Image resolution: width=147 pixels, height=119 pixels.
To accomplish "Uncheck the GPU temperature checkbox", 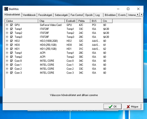I will click(x=12, y=25).
